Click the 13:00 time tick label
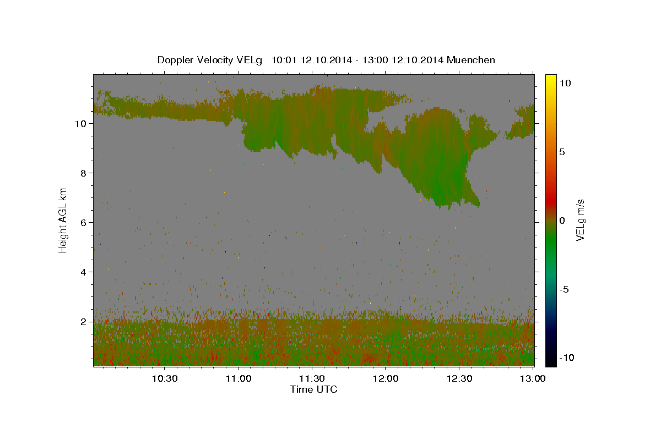 (x=533, y=379)
